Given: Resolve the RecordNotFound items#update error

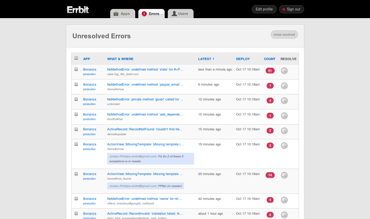Looking at the screenshot, I should pos(284,131).
